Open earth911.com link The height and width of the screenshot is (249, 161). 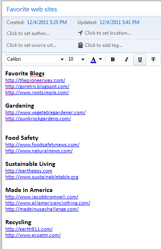tap(29, 229)
